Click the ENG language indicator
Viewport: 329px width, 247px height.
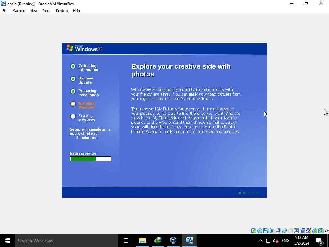[285, 241]
